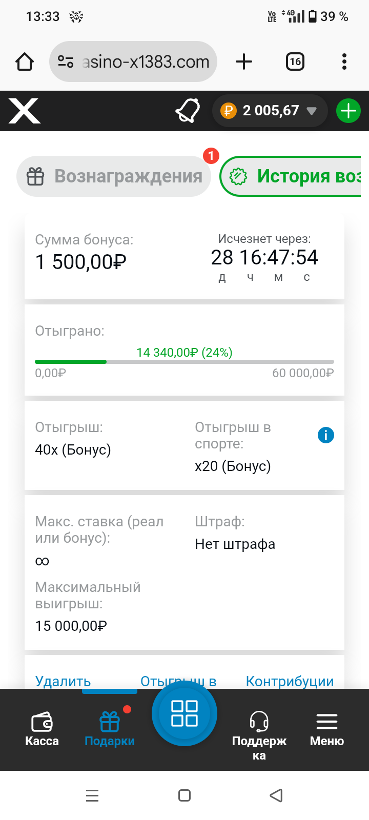Open the Контрибуции link
This screenshot has width=369, height=820.
290,681
